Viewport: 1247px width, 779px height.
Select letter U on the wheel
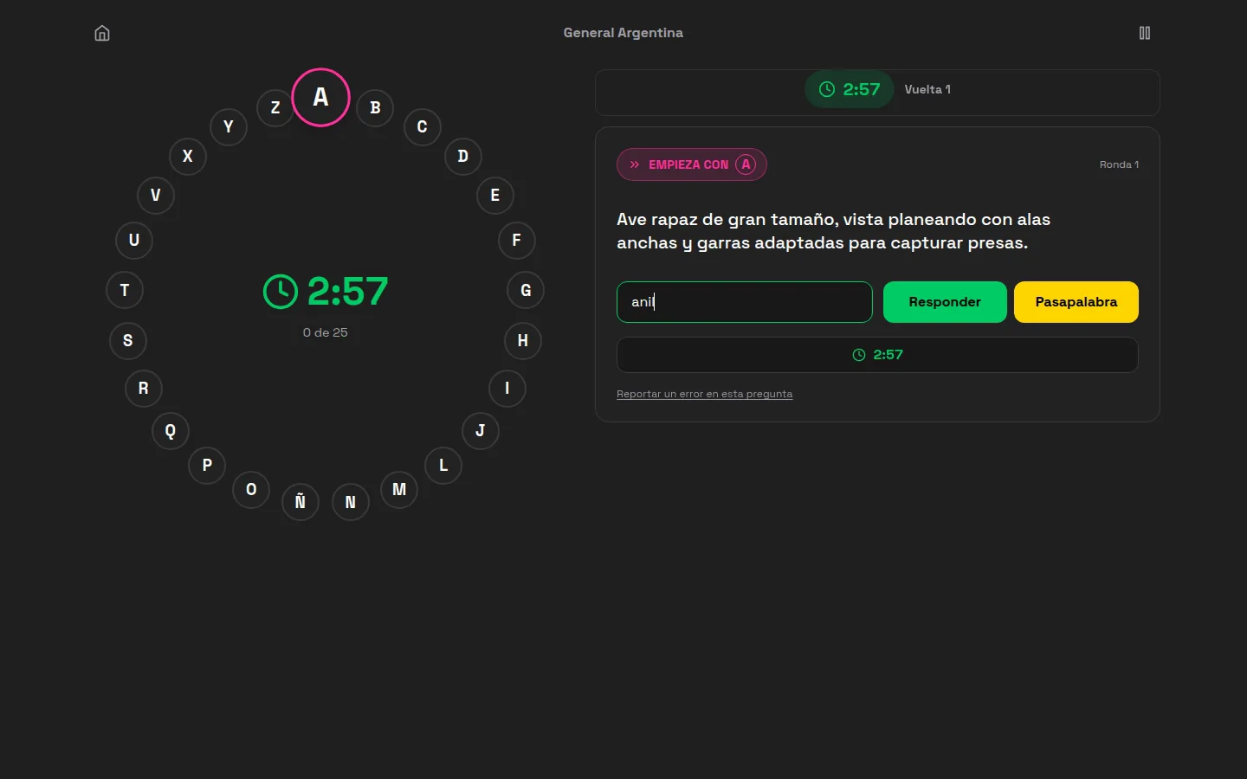click(x=133, y=241)
